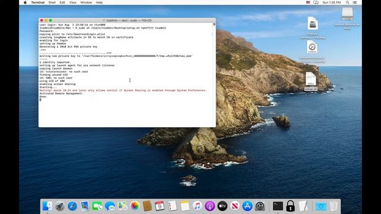The image size is (381, 214).
Task: Open Photos colorful flower icon
Action: point(135,206)
